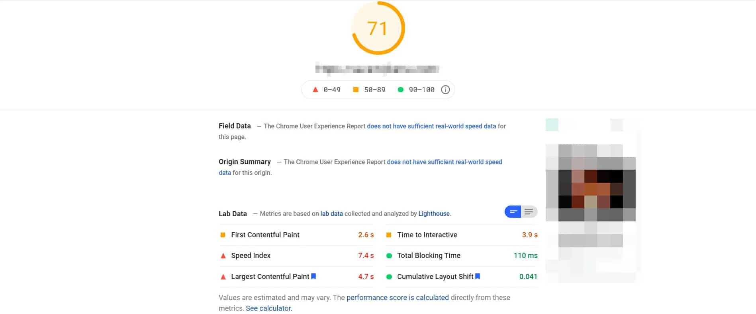Toggle the bookmark on Largest Contentful Paint
Viewport: 756px width, 314px height.
point(313,276)
